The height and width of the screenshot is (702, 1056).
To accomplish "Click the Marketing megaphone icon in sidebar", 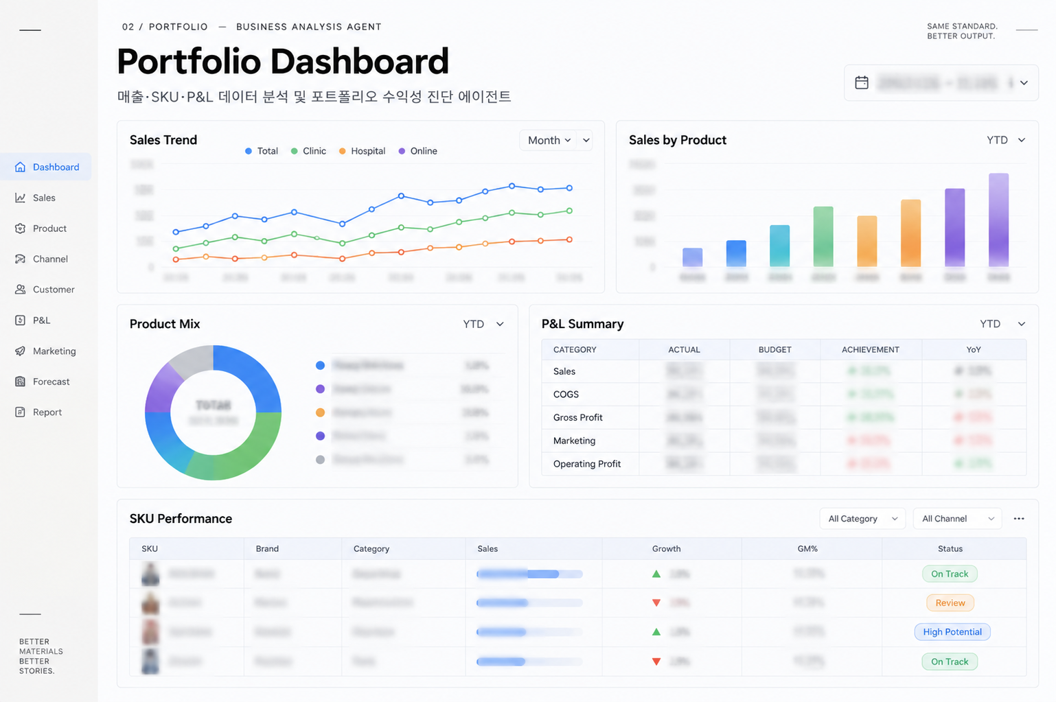I will coord(20,351).
